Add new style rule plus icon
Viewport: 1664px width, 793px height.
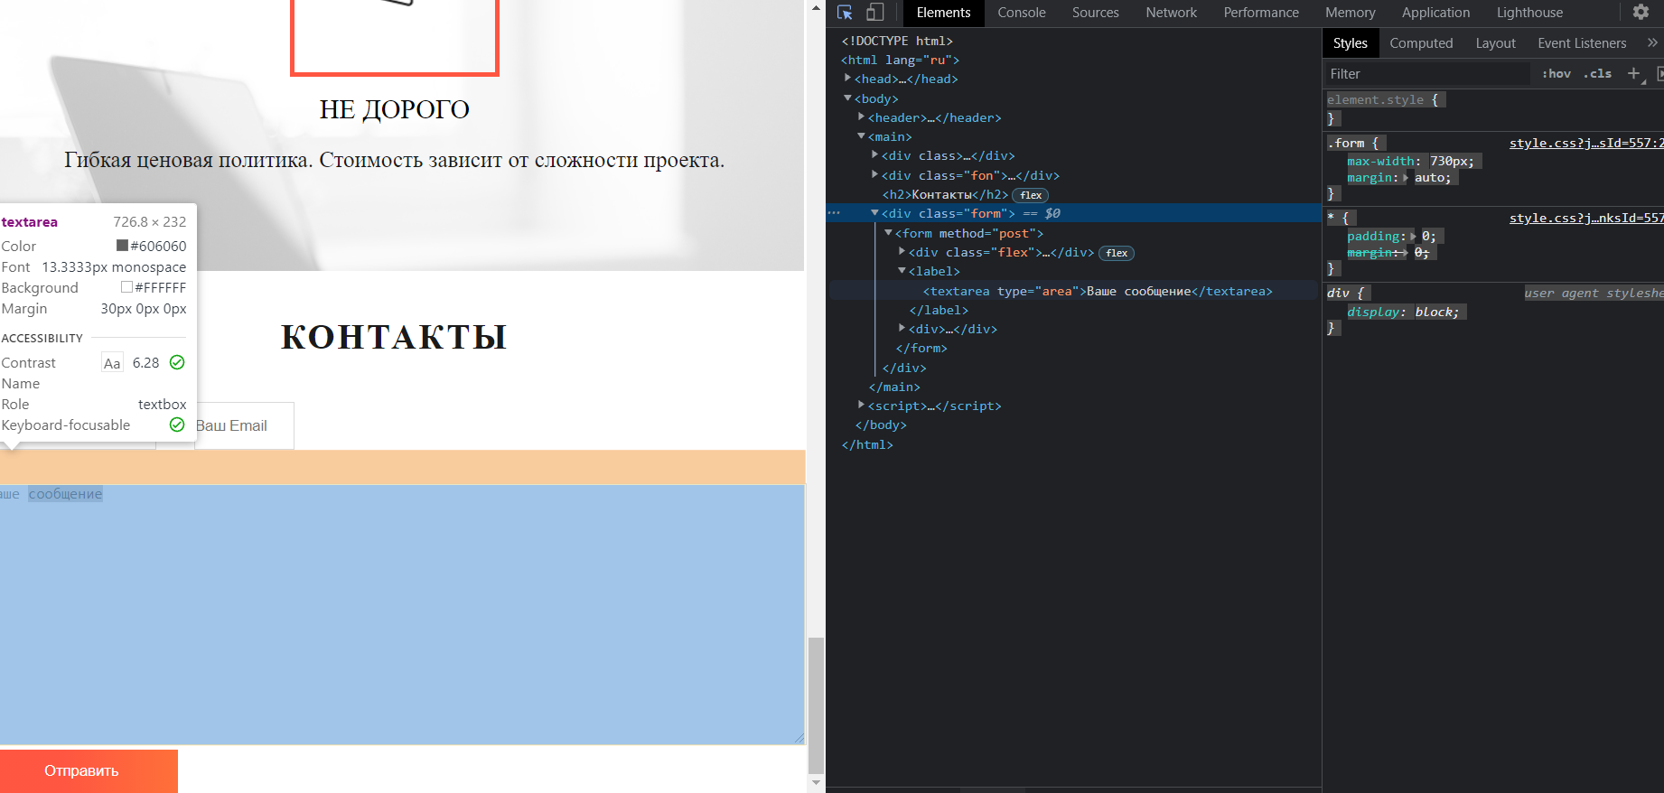click(1633, 74)
